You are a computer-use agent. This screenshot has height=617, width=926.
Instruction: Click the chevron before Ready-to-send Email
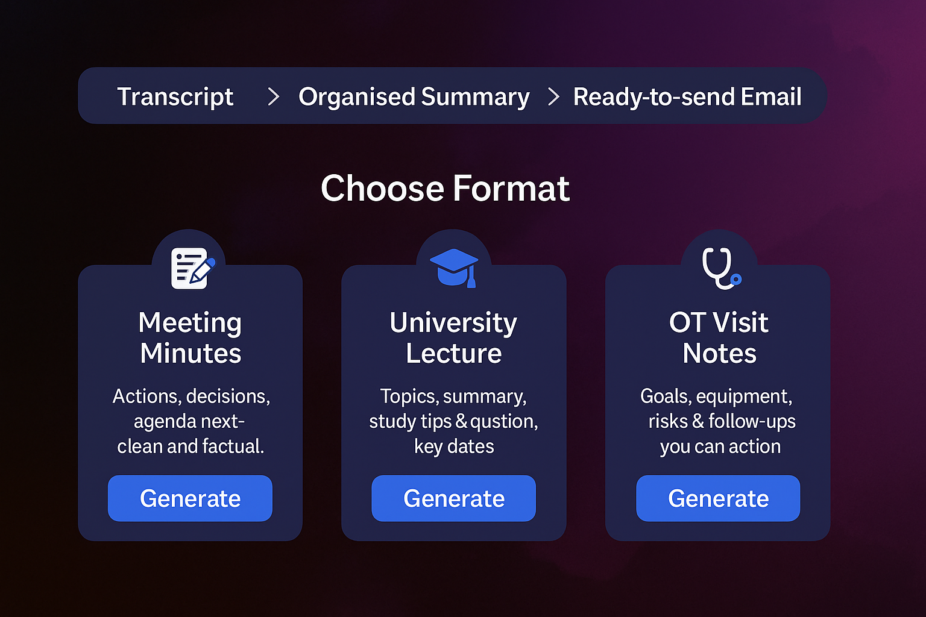(x=553, y=96)
